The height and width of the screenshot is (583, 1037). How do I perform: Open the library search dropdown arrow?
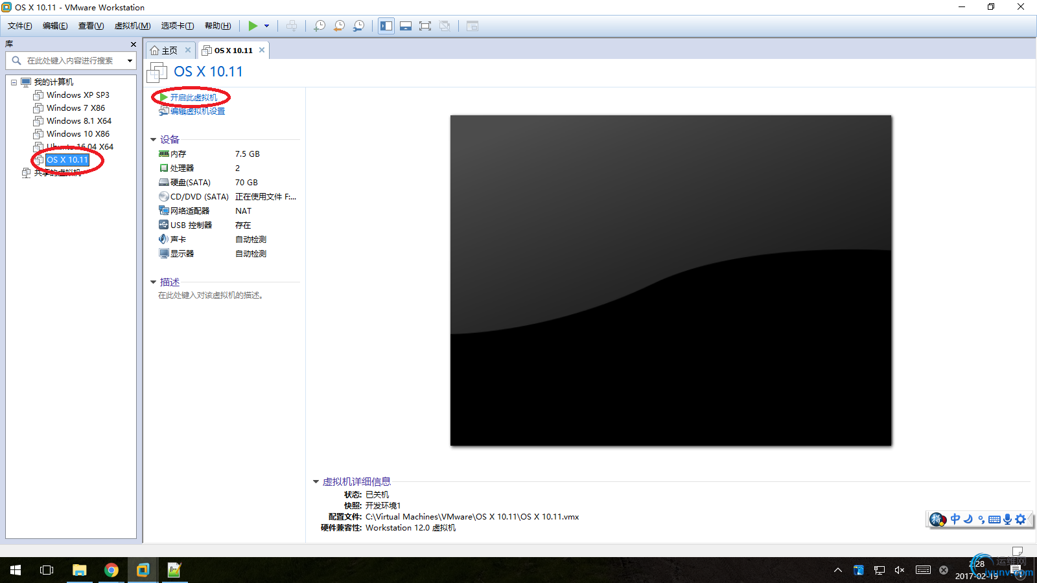(130, 61)
